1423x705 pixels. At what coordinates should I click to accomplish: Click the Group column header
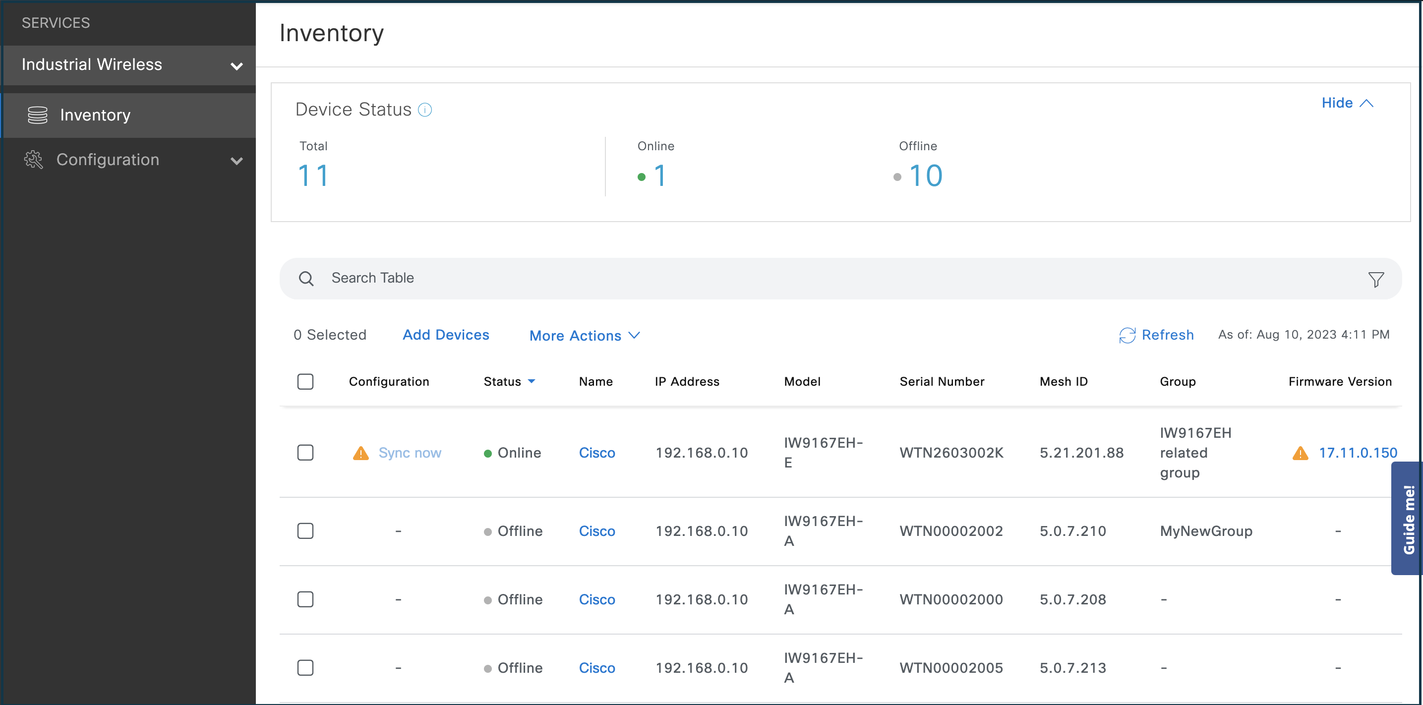(1177, 382)
